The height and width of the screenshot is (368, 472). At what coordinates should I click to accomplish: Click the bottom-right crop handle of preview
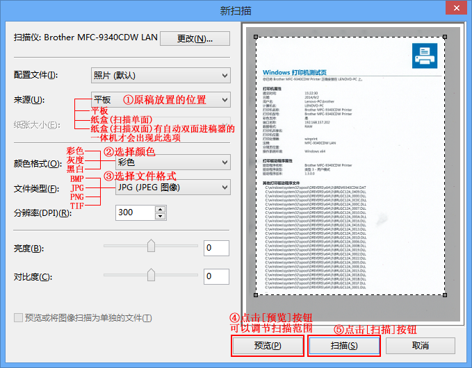[x=445, y=295]
